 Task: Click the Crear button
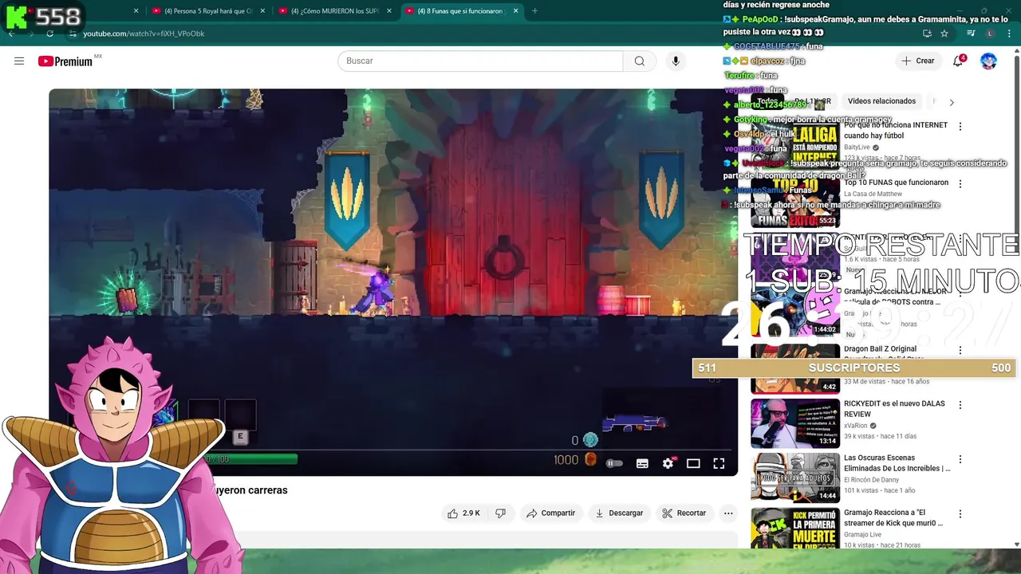coord(918,61)
